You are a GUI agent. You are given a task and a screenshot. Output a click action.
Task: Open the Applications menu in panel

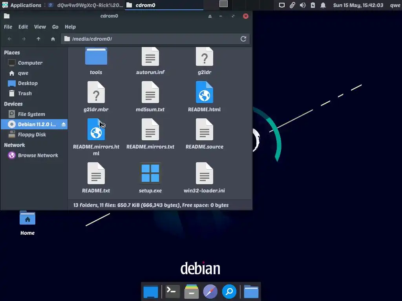[x=22, y=5]
